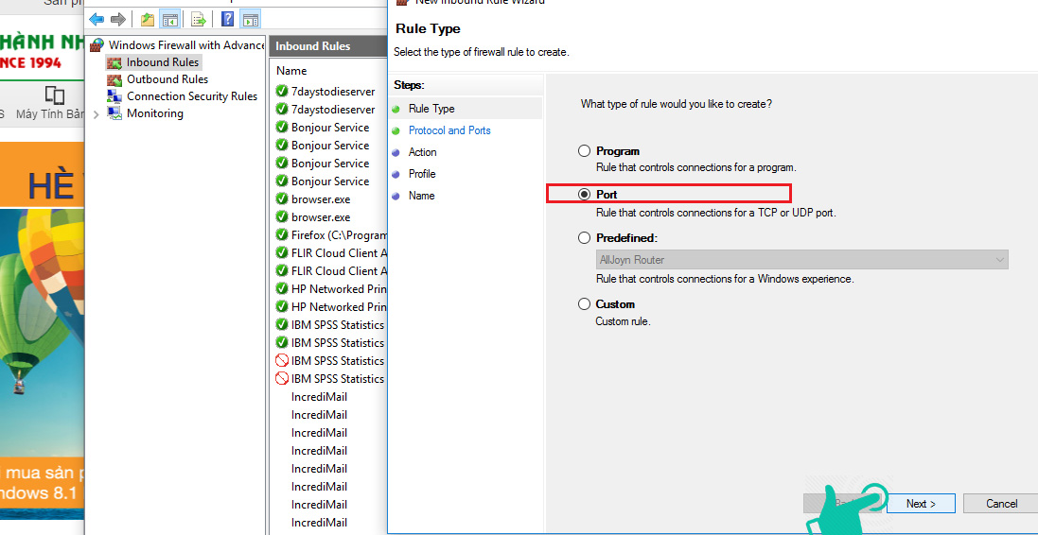1038x535 pixels.
Task: Go up one level with the folder icon
Action: point(148,19)
